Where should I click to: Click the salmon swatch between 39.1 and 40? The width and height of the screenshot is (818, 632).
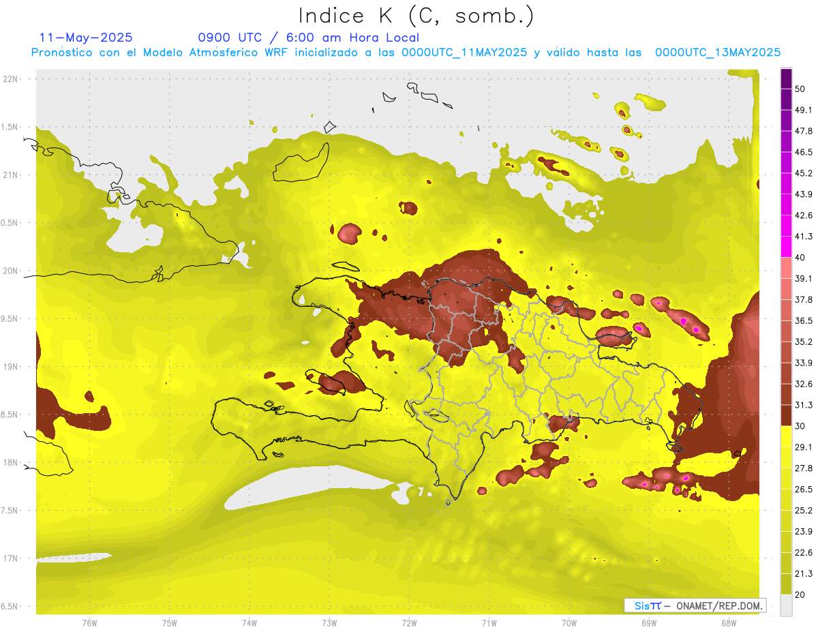tap(786, 268)
